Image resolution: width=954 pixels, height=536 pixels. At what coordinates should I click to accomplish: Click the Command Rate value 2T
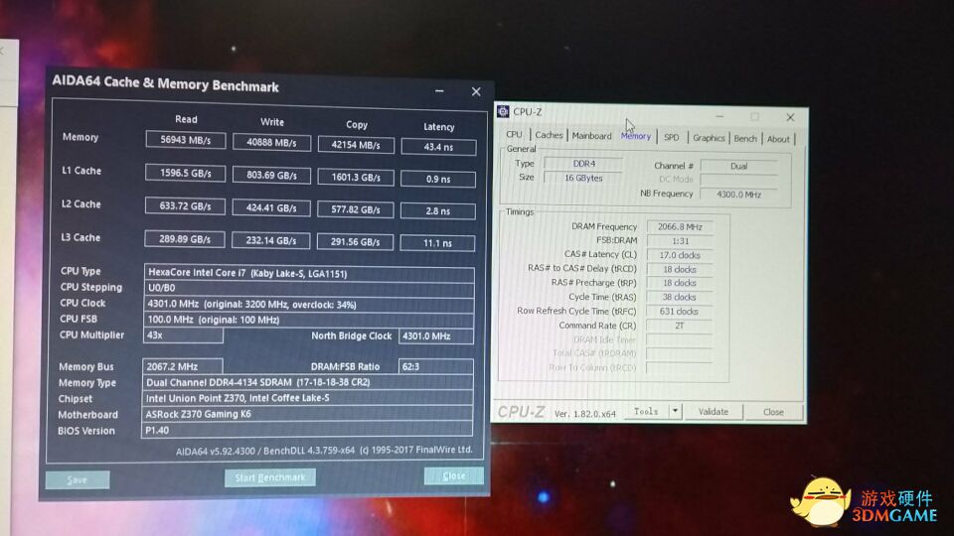[x=679, y=326]
